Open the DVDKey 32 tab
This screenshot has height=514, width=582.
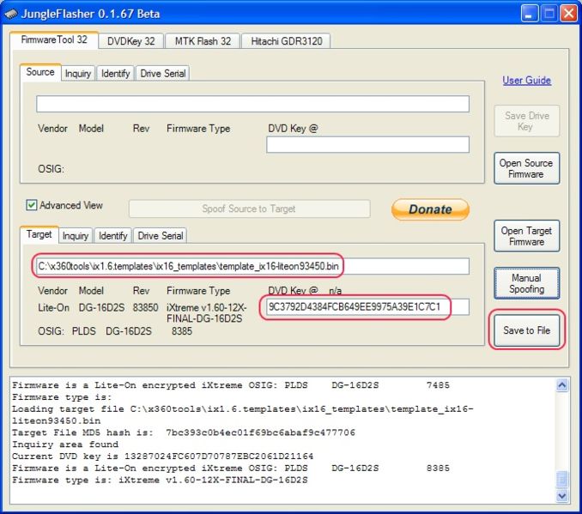(131, 41)
